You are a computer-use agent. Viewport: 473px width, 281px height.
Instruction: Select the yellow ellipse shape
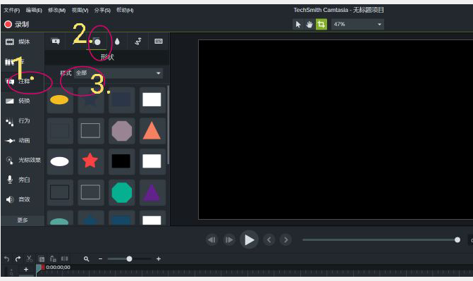(59, 100)
